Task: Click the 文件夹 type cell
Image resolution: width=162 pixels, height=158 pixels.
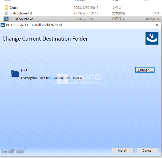Action: [x=117, y=8]
